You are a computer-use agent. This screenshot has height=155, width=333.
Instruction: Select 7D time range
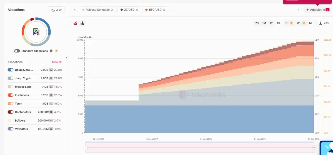click(257, 23)
